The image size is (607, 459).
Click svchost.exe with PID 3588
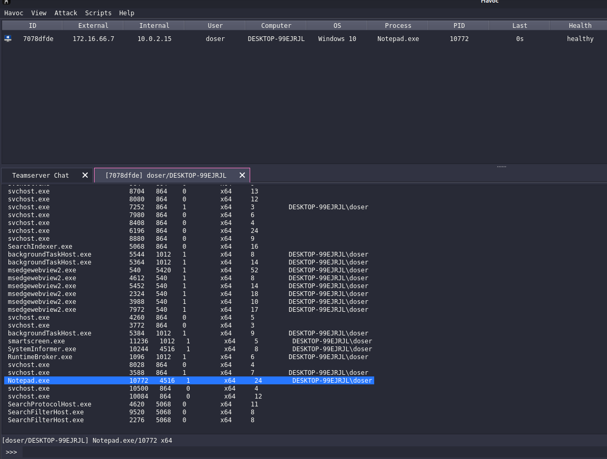(29, 373)
